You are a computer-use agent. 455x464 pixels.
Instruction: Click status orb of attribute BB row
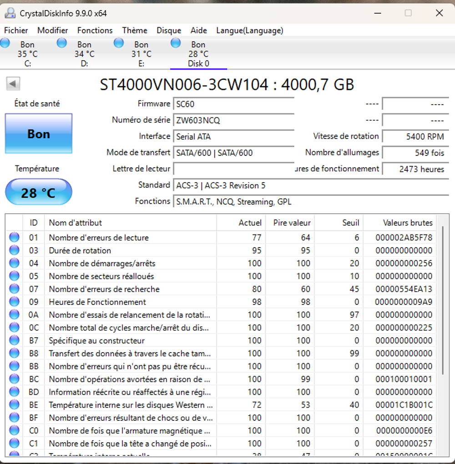tap(14, 366)
